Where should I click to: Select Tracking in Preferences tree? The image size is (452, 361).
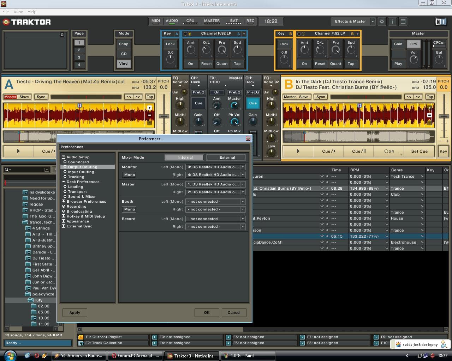coord(76,177)
